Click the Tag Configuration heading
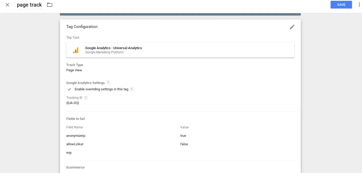Image resolution: width=362 pixels, height=173 pixels. coord(82,27)
